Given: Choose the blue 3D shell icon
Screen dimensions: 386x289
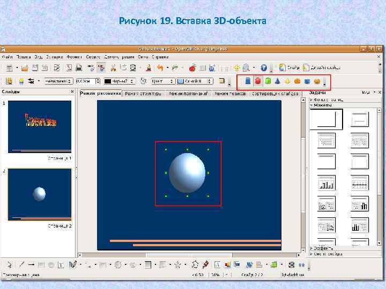Looking at the screenshot, I should coord(307,81).
